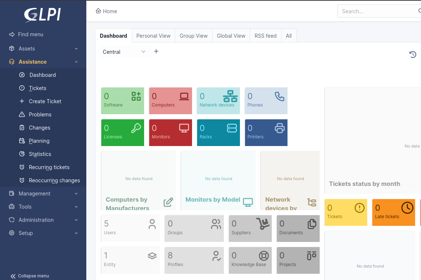
Task: Click the Search field at the top
Action: click(377, 11)
